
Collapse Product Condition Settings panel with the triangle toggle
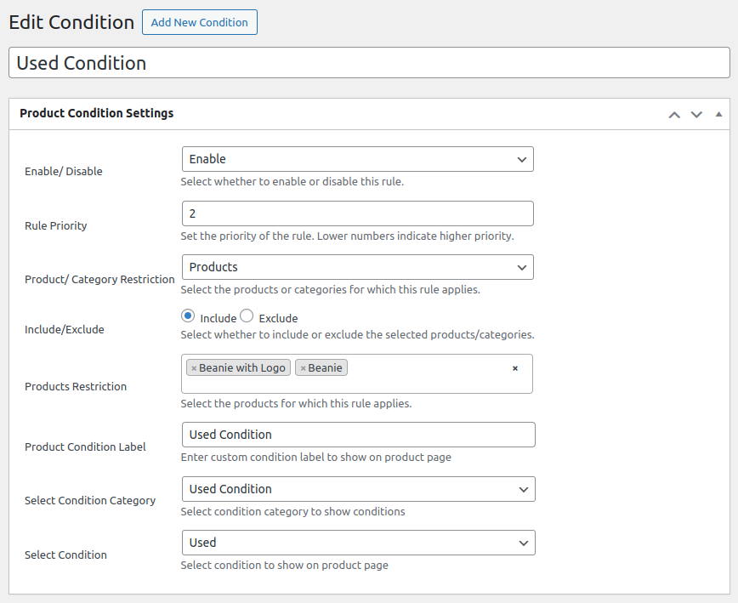(718, 114)
